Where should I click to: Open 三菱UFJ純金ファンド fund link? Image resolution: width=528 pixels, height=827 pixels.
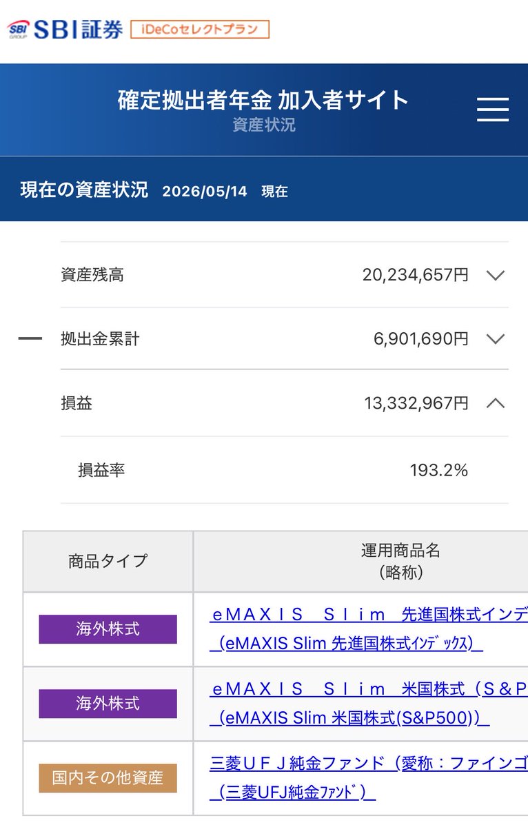point(369,777)
